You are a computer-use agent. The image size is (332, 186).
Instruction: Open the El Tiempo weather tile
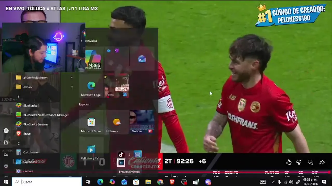pyautogui.click(x=116, y=122)
